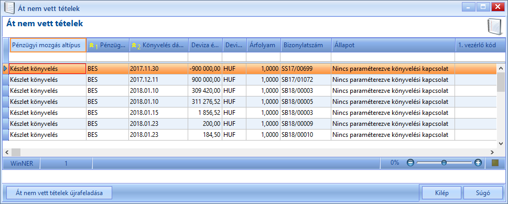This screenshot has height=204, width=508.
Task: Click the Árfolyam column header
Action: (x=263, y=45)
